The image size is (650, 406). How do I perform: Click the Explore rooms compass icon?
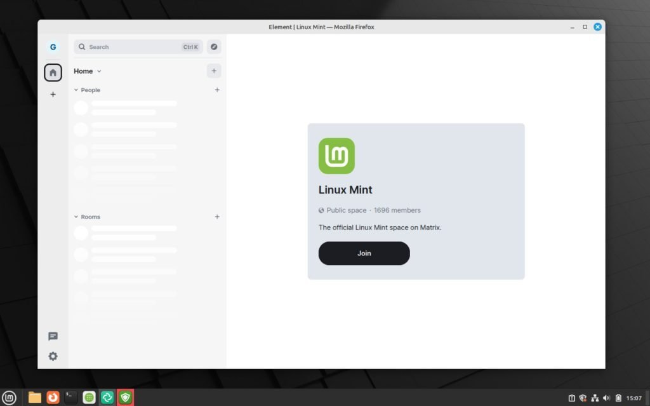pos(214,47)
